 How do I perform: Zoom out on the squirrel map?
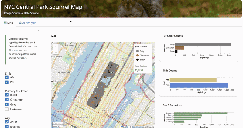[56, 52]
